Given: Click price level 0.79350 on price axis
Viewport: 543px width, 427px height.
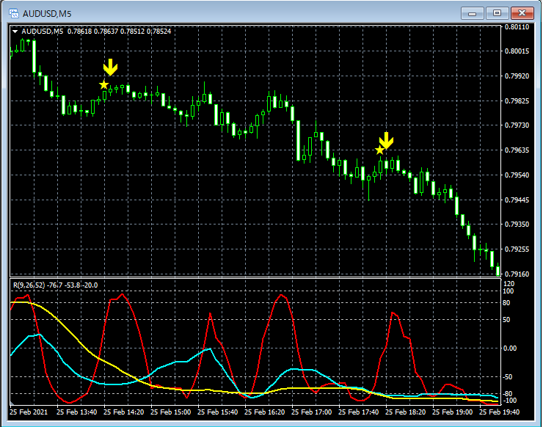Looking at the screenshot, I should pyautogui.click(x=517, y=225).
